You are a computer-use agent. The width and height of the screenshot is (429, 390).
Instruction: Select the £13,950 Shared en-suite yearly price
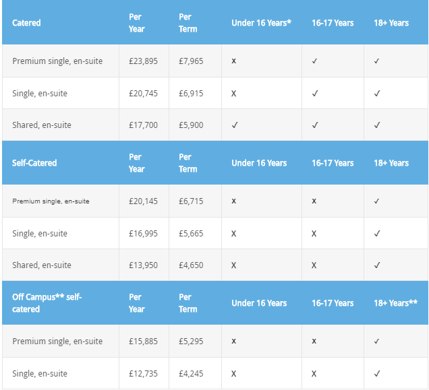pos(144,265)
